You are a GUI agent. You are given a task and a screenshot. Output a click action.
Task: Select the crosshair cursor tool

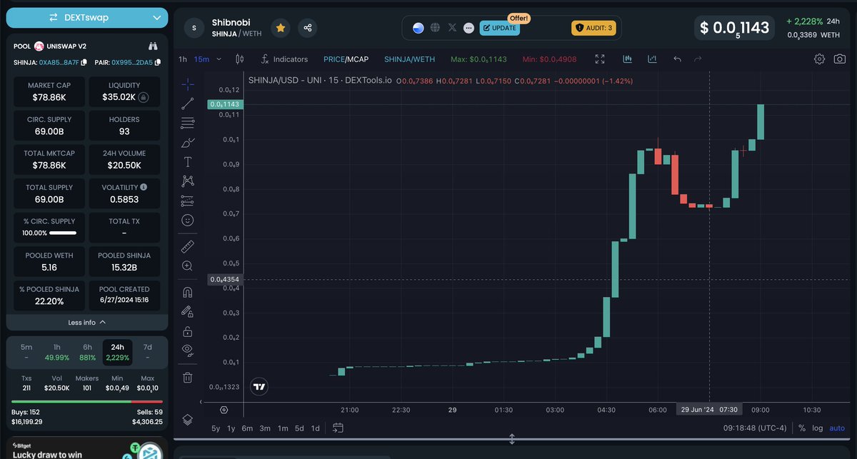pyautogui.click(x=187, y=84)
